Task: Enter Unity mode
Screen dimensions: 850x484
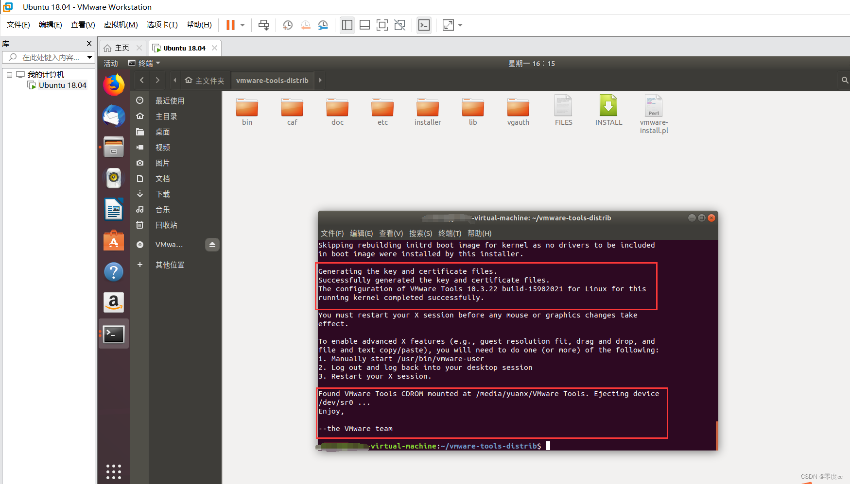Action: (x=400, y=25)
